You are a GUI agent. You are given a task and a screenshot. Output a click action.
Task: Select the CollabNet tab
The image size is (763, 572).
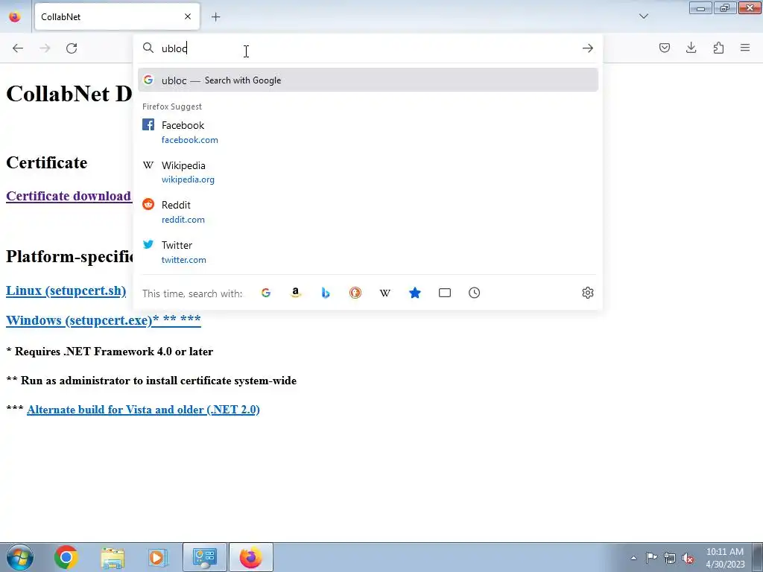(x=117, y=17)
